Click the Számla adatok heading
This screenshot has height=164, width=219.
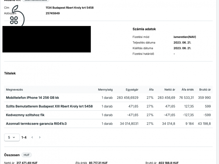click(144, 29)
